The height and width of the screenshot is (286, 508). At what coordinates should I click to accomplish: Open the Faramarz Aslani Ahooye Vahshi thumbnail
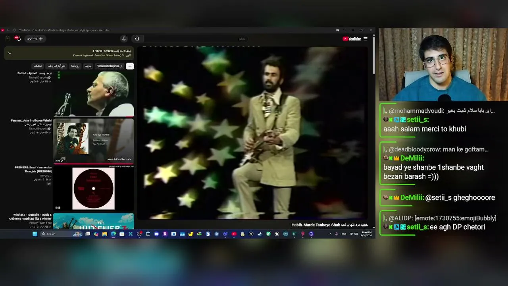click(x=94, y=141)
